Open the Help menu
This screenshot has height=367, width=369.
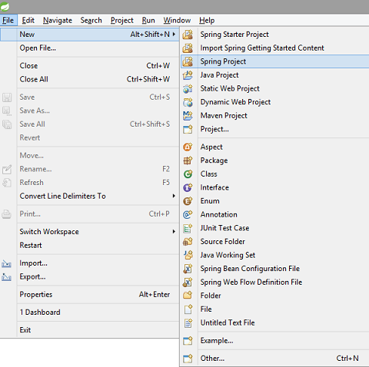[x=207, y=20]
